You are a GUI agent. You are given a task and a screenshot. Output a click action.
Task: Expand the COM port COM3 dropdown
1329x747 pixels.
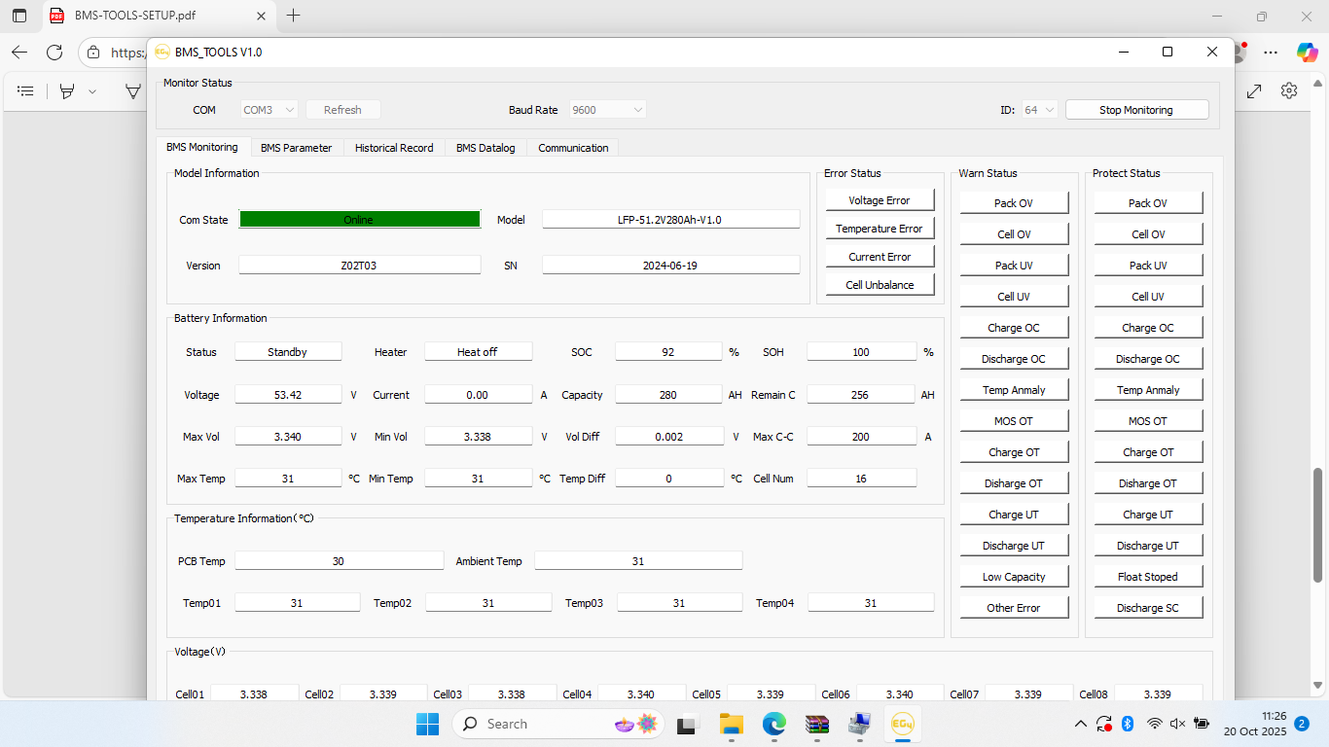[269, 110]
